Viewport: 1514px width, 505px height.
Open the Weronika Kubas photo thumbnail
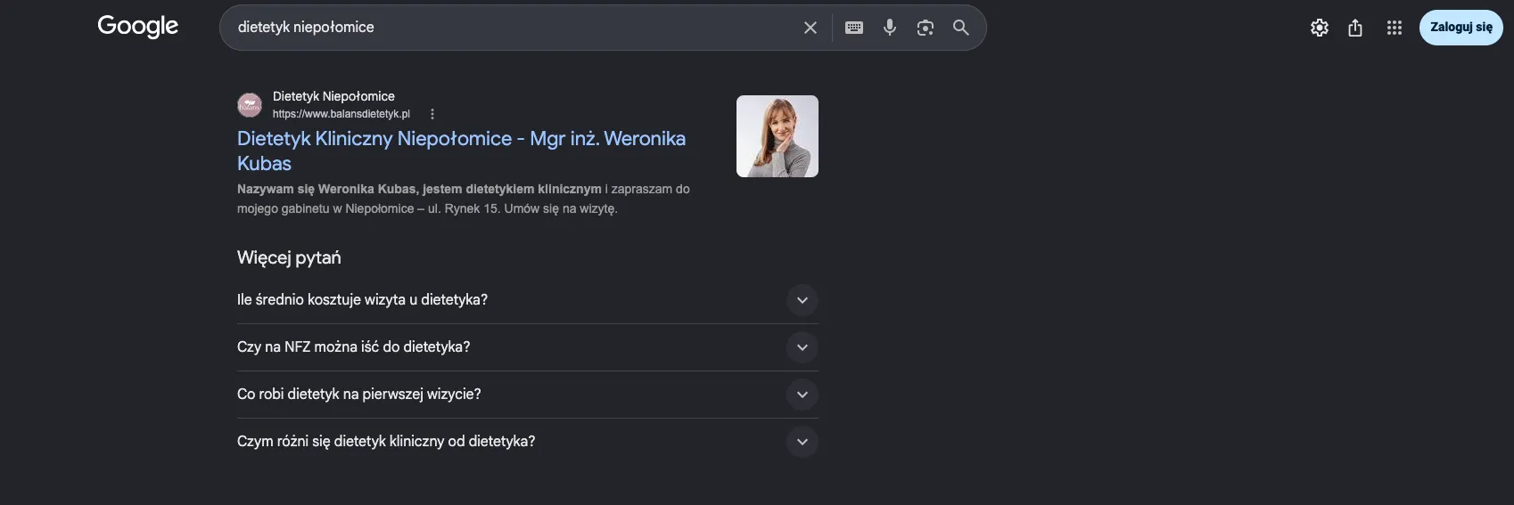(x=778, y=136)
